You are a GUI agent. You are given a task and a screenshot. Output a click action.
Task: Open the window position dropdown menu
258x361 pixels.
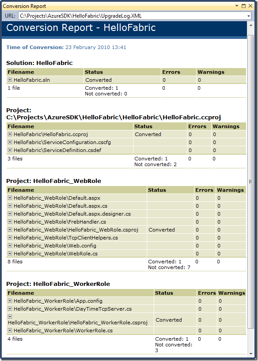(x=237, y=6)
